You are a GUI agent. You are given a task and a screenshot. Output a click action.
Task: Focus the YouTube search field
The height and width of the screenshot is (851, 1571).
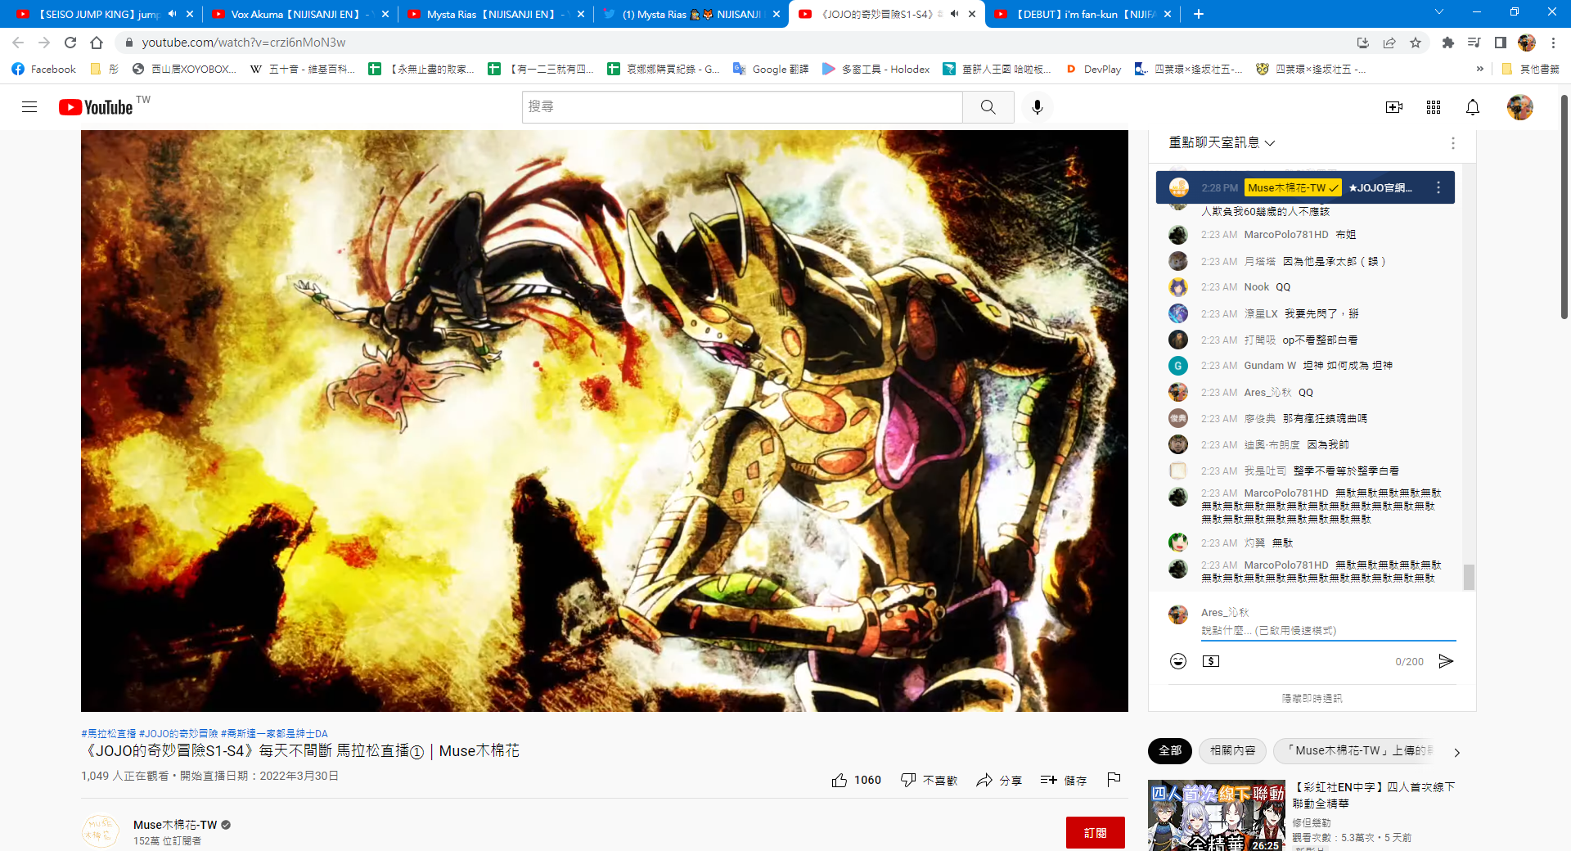742,107
